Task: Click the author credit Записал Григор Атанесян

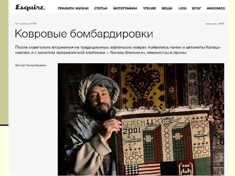Action: point(31,65)
